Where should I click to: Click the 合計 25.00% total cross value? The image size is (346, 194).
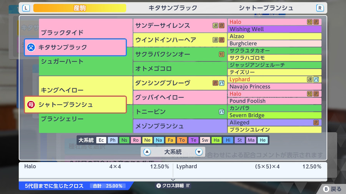tap(108, 186)
